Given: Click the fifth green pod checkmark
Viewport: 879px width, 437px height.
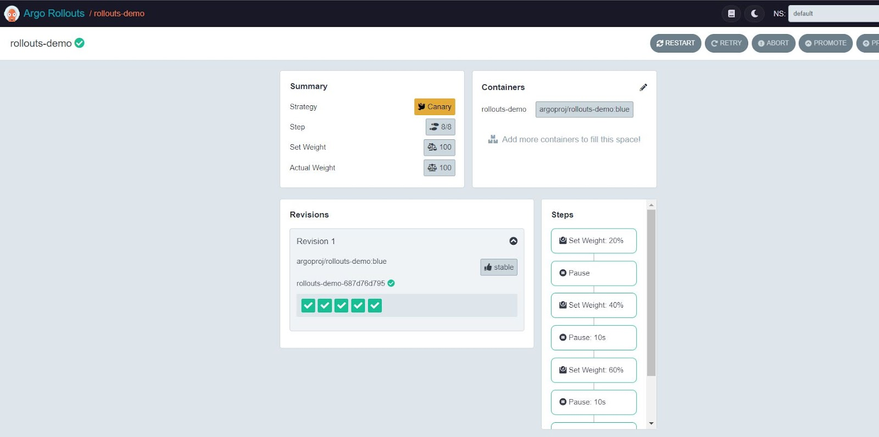Looking at the screenshot, I should (x=375, y=305).
